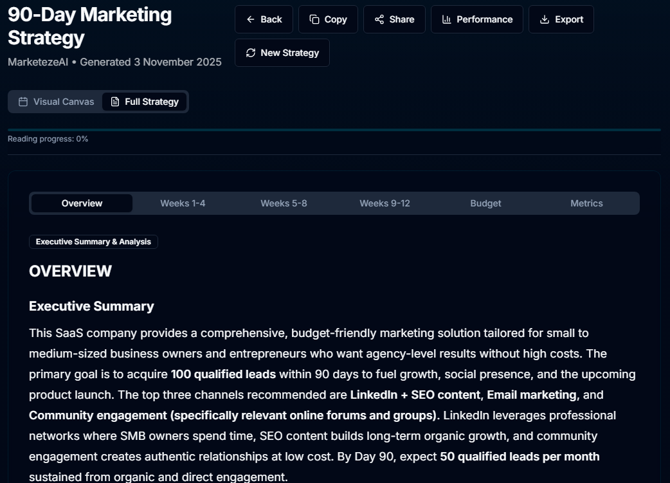
Task: Open sharing via the Share network icon
Action: tap(379, 19)
